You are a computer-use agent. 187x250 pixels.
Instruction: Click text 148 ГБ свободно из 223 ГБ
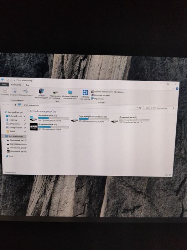[50, 121]
